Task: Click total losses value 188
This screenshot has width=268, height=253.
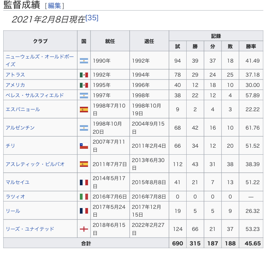Action: [230, 243]
